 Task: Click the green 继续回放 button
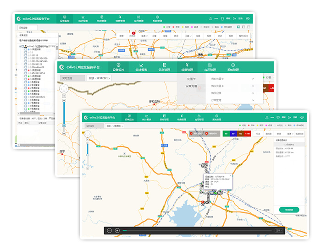pos(288,210)
